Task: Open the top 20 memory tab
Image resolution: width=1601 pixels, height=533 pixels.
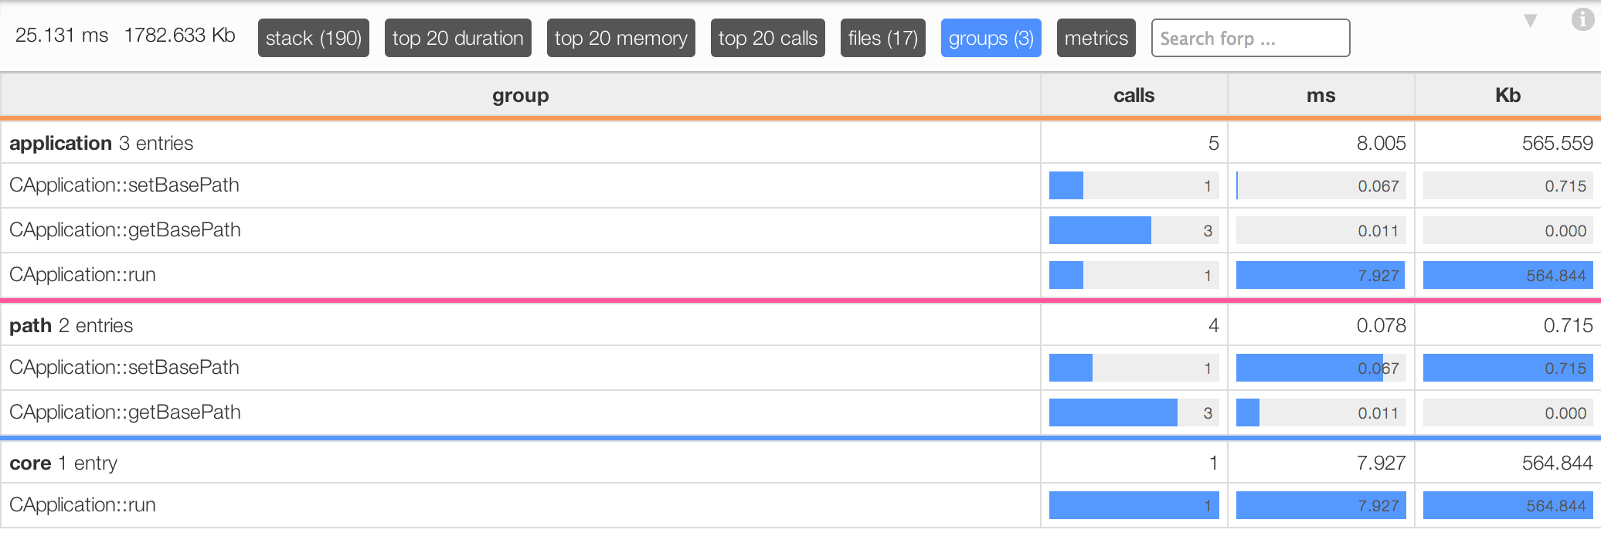Action: pyautogui.click(x=621, y=38)
